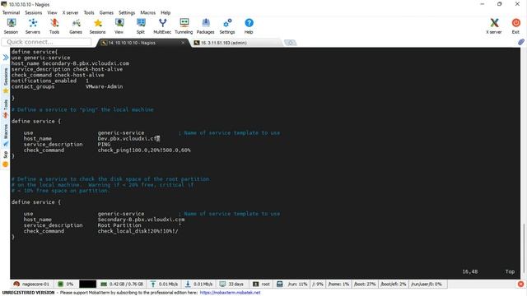Switch to the 3.11.61.103 (admin) tab

pyautogui.click(x=224, y=43)
